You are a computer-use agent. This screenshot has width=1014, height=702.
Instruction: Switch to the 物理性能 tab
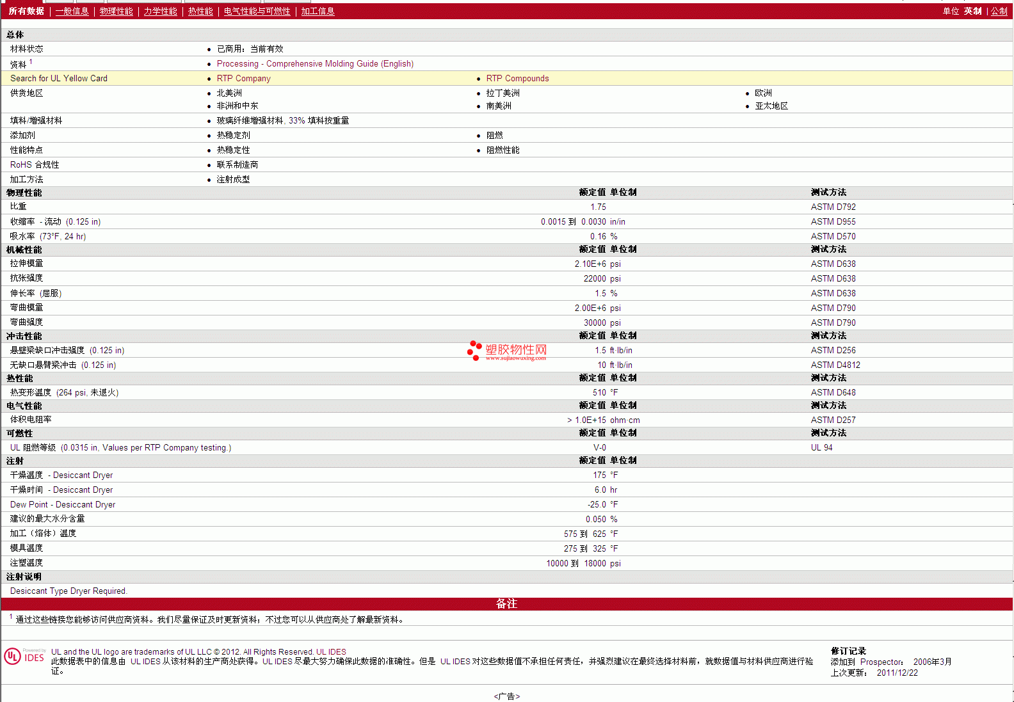click(x=116, y=12)
